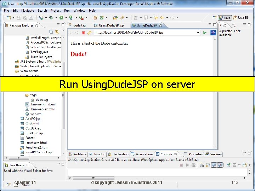Switch to the Java perspective button

[225, 18]
